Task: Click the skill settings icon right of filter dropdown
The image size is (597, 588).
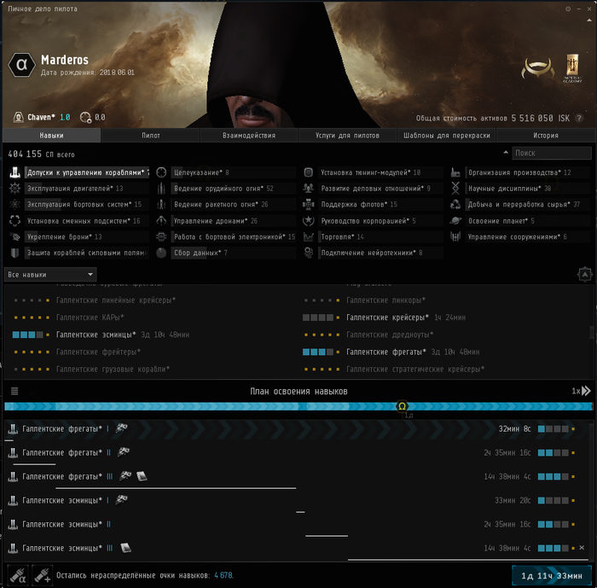Action: pos(584,274)
